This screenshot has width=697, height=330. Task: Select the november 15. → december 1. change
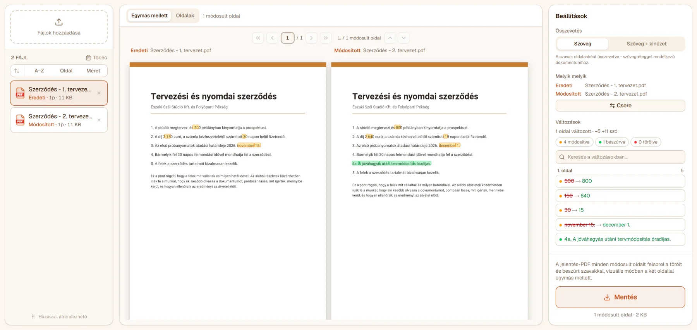(620, 225)
